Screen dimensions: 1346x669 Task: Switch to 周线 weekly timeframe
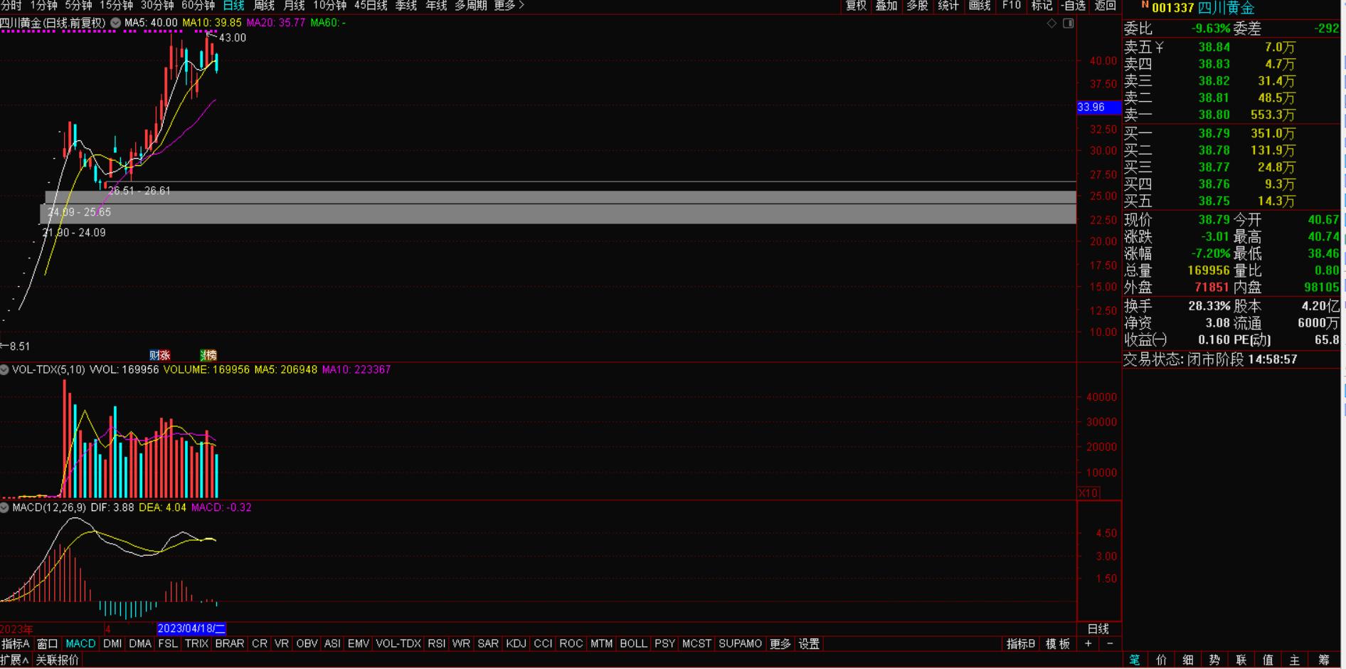point(264,6)
